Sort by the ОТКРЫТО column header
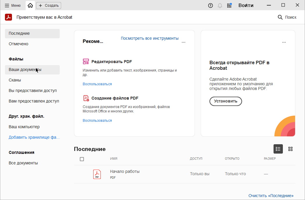Image resolution: width=305 pixels, height=200 pixels. pos(232,159)
